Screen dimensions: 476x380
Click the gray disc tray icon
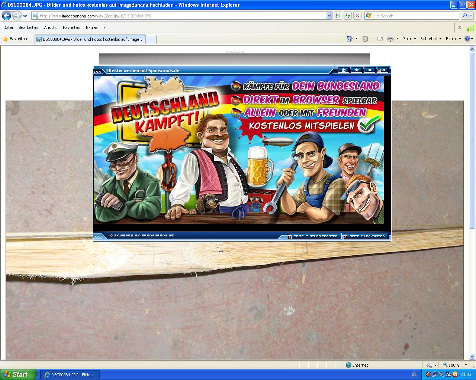pyautogui.click(x=441, y=374)
